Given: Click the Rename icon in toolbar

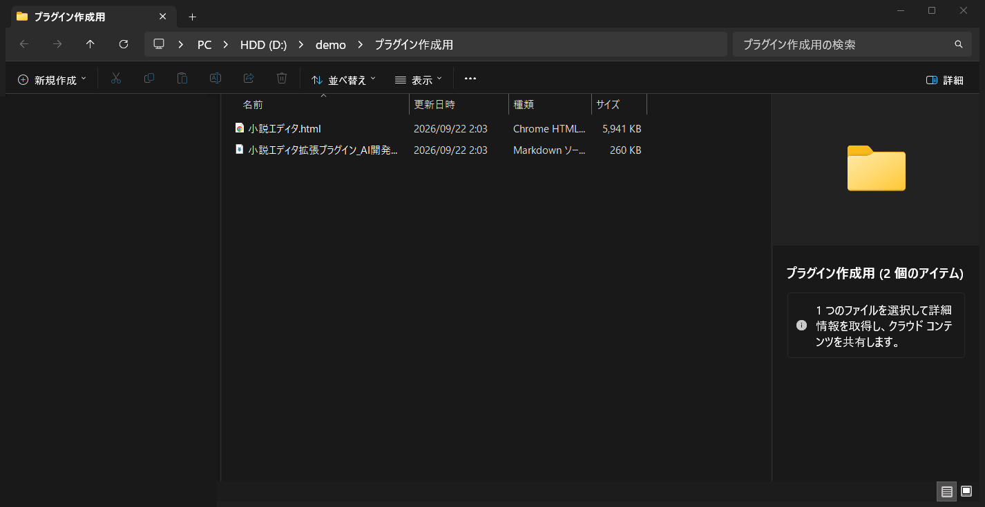Looking at the screenshot, I should (216, 79).
